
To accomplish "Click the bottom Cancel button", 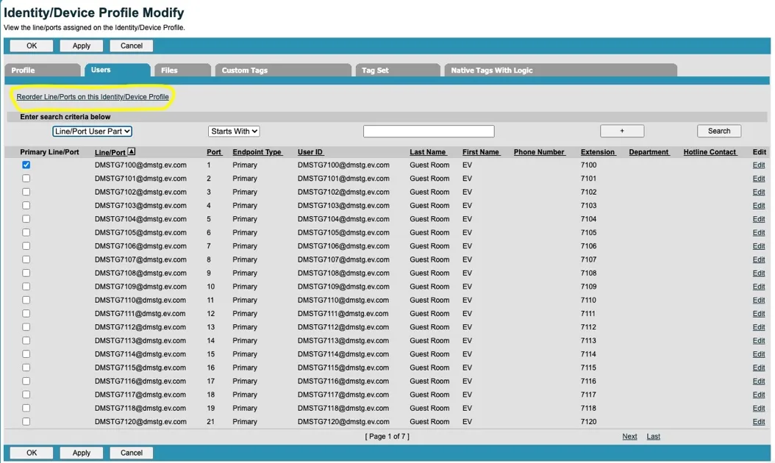I will click(132, 453).
